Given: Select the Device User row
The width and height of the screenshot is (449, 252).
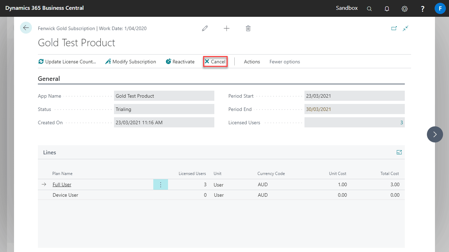Looking at the screenshot, I should coord(221,195).
